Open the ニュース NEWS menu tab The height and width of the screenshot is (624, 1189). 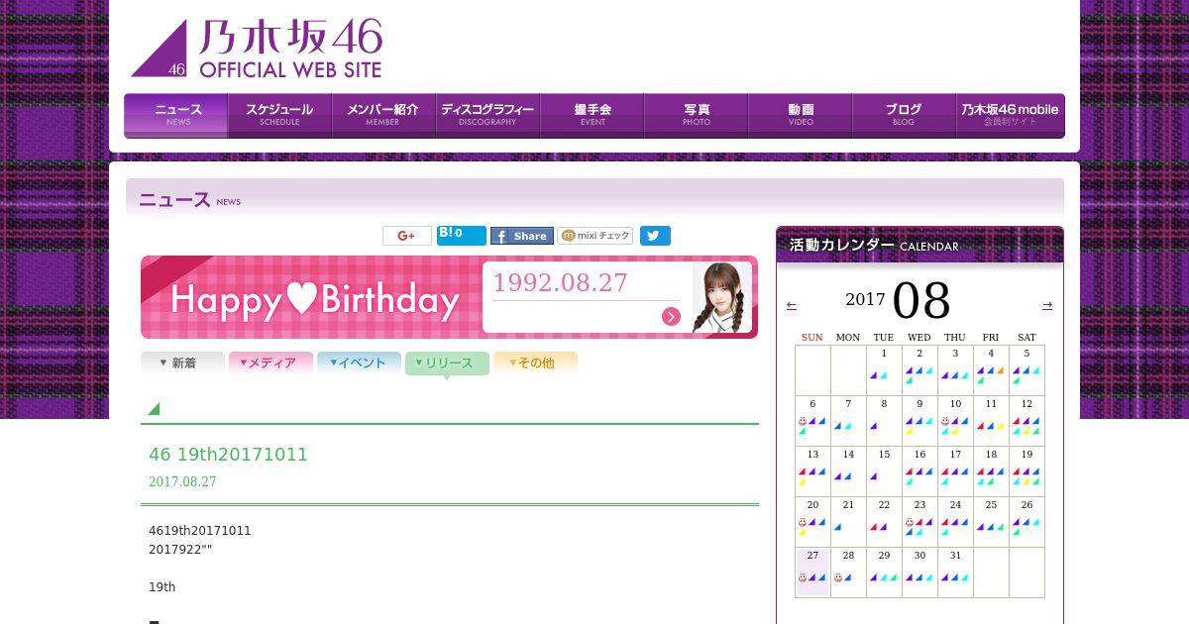coord(176,115)
